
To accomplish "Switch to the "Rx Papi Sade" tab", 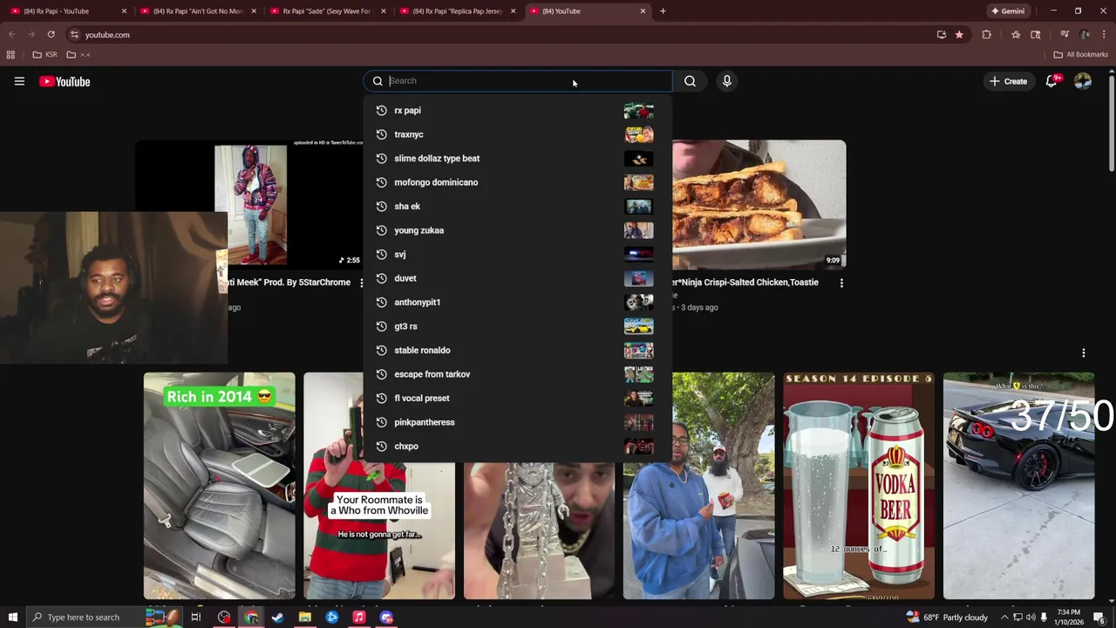I will (x=327, y=11).
